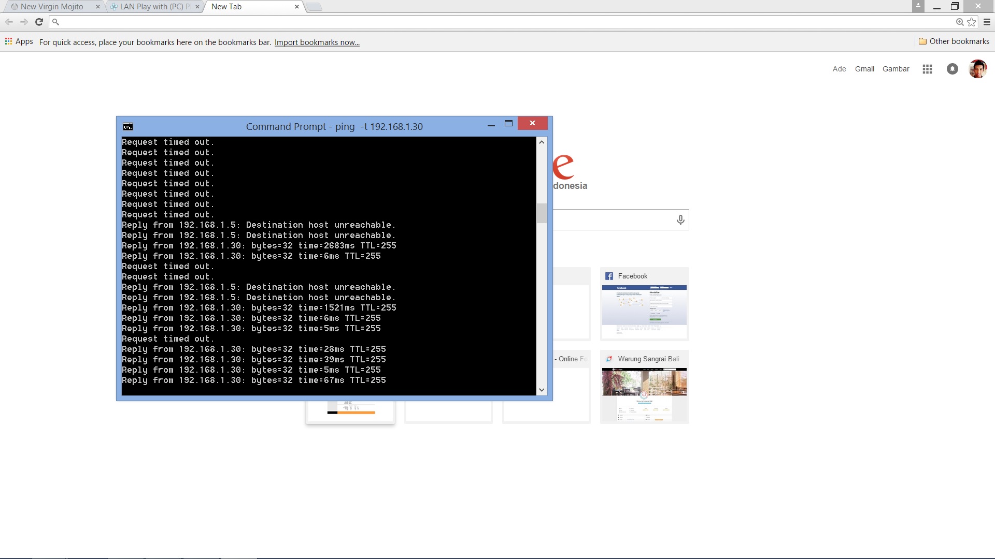Bookmark page with star icon
The image size is (995, 559).
[x=972, y=22]
